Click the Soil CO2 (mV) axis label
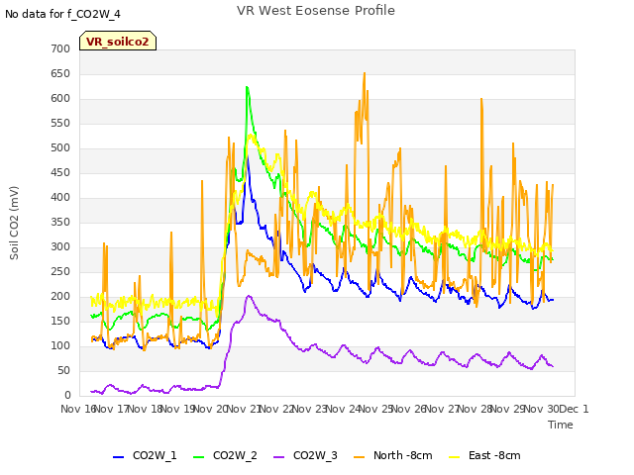634x475 pixels. point(14,223)
